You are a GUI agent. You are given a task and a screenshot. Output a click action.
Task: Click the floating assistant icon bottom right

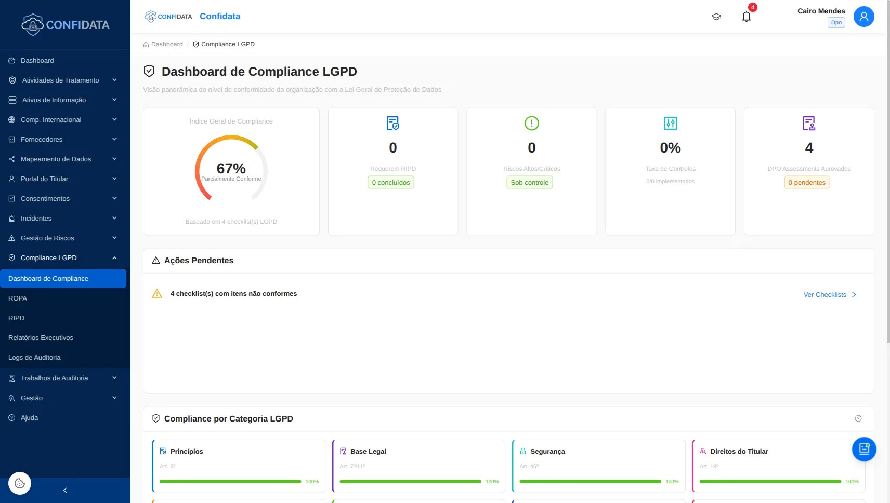tap(863, 449)
